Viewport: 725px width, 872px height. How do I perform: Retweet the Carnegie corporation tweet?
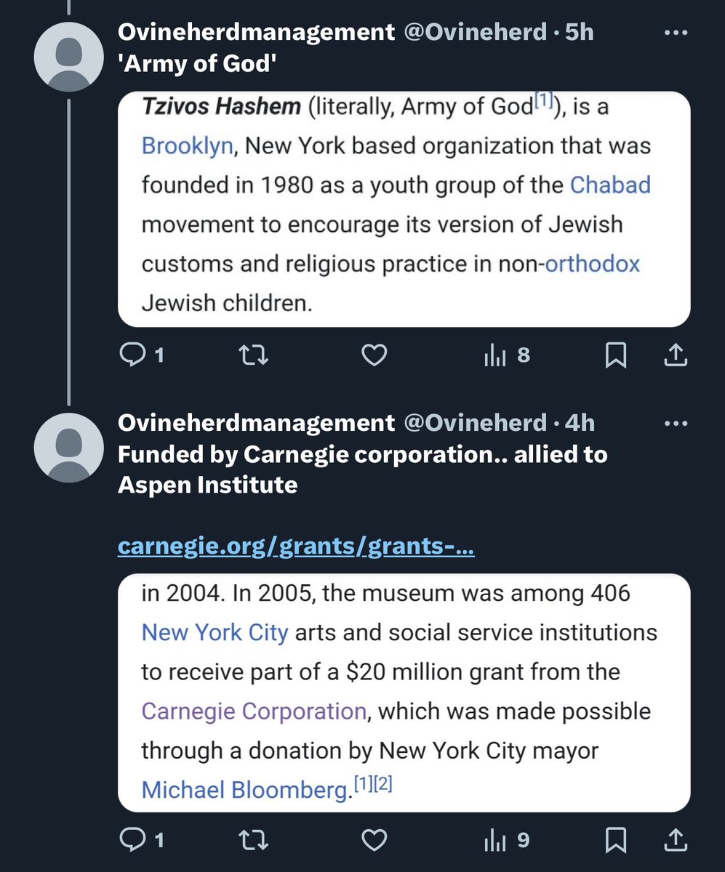[254, 841]
